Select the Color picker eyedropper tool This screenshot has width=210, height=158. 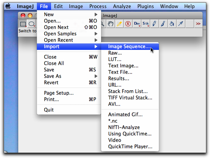[119, 24]
